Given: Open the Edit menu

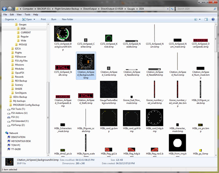Looking at the screenshot, I should coord(12,15).
